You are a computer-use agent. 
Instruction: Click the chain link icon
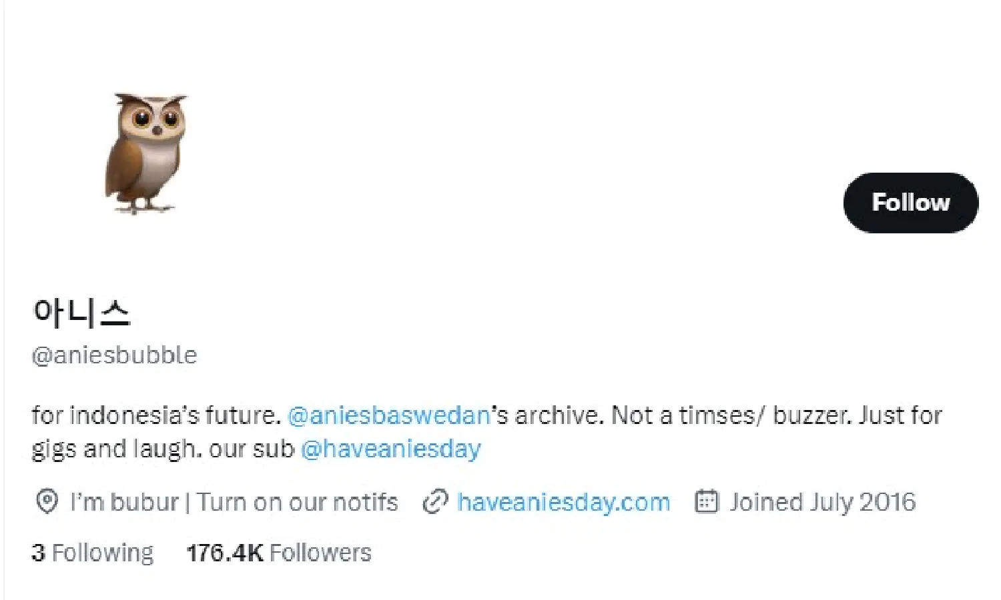pyautogui.click(x=435, y=502)
